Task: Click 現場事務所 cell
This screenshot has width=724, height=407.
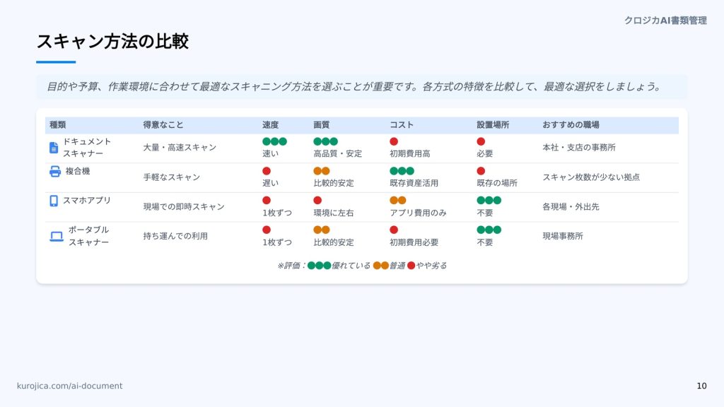Action: [562, 236]
